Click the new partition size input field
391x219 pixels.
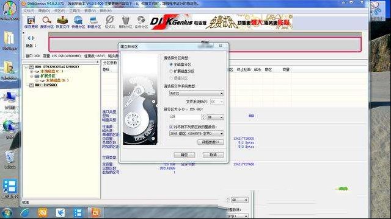point(185,117)
